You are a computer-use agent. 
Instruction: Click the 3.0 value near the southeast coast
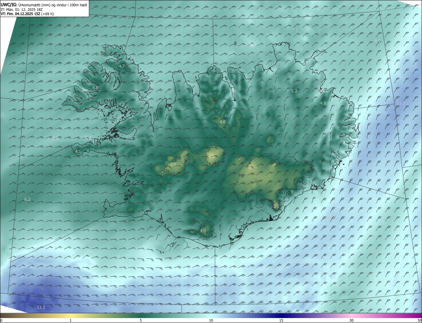[x=276, y=206]
